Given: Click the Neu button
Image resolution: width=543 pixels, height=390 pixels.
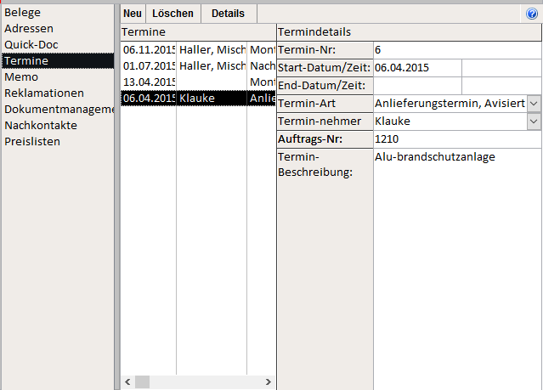Looking at the screenshot, I should point(132,14).
